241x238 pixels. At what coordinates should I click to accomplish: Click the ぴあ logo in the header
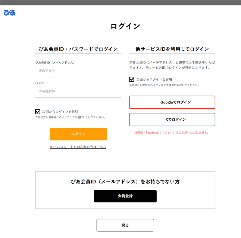pos(10,13)
